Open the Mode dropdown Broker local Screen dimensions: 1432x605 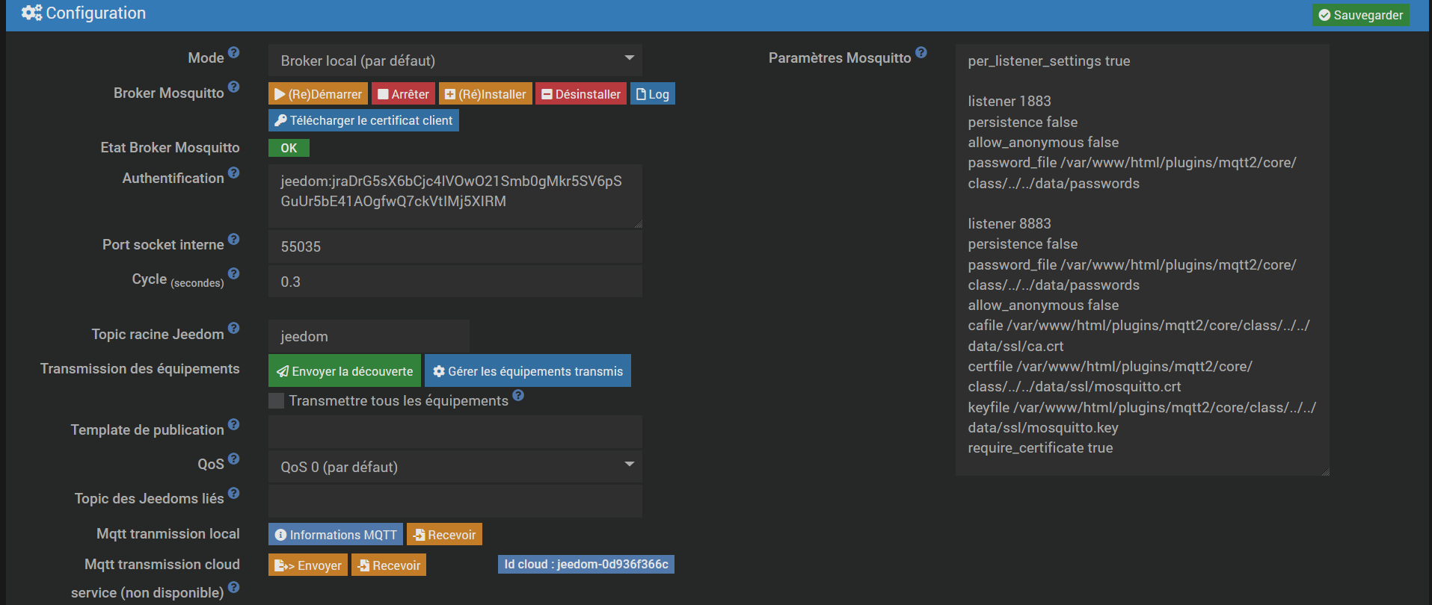pyautogui.click(x=455, y=60)
